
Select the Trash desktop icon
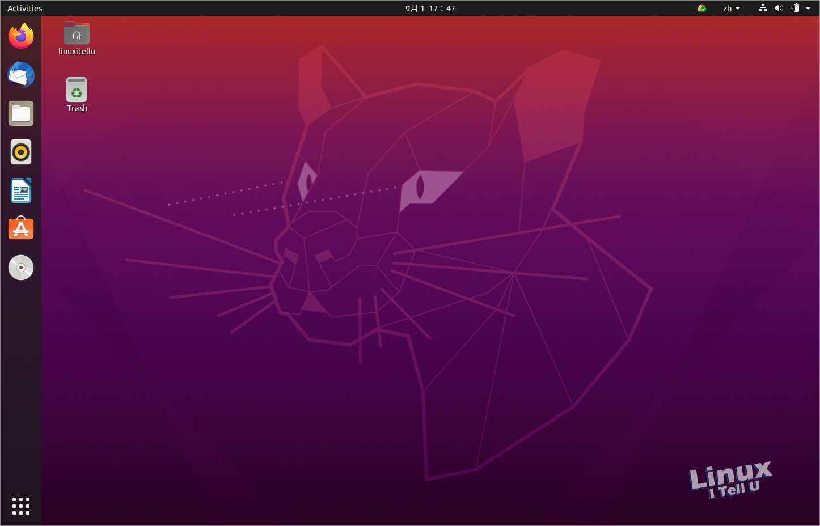77,95
